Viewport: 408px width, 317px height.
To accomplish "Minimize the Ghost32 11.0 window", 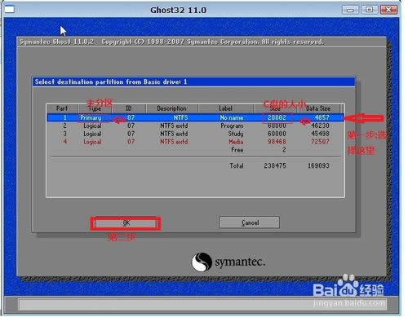I will point(350,10).
